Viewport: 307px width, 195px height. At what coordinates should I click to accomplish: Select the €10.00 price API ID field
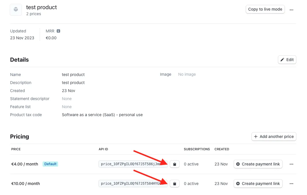(x=132, y=184)
